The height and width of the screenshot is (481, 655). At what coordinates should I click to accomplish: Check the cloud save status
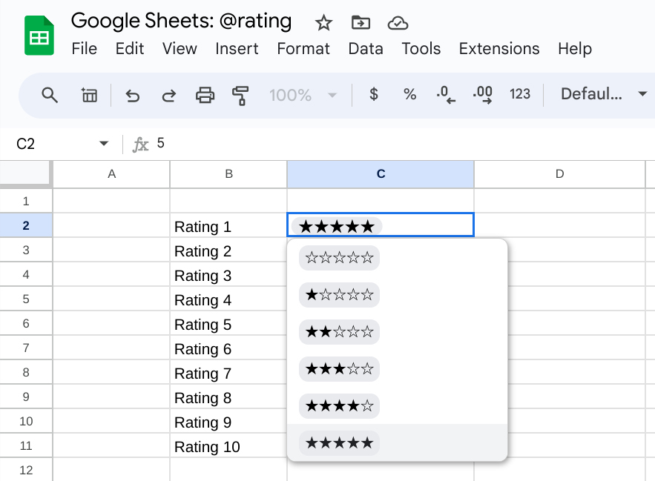[398, 23]
